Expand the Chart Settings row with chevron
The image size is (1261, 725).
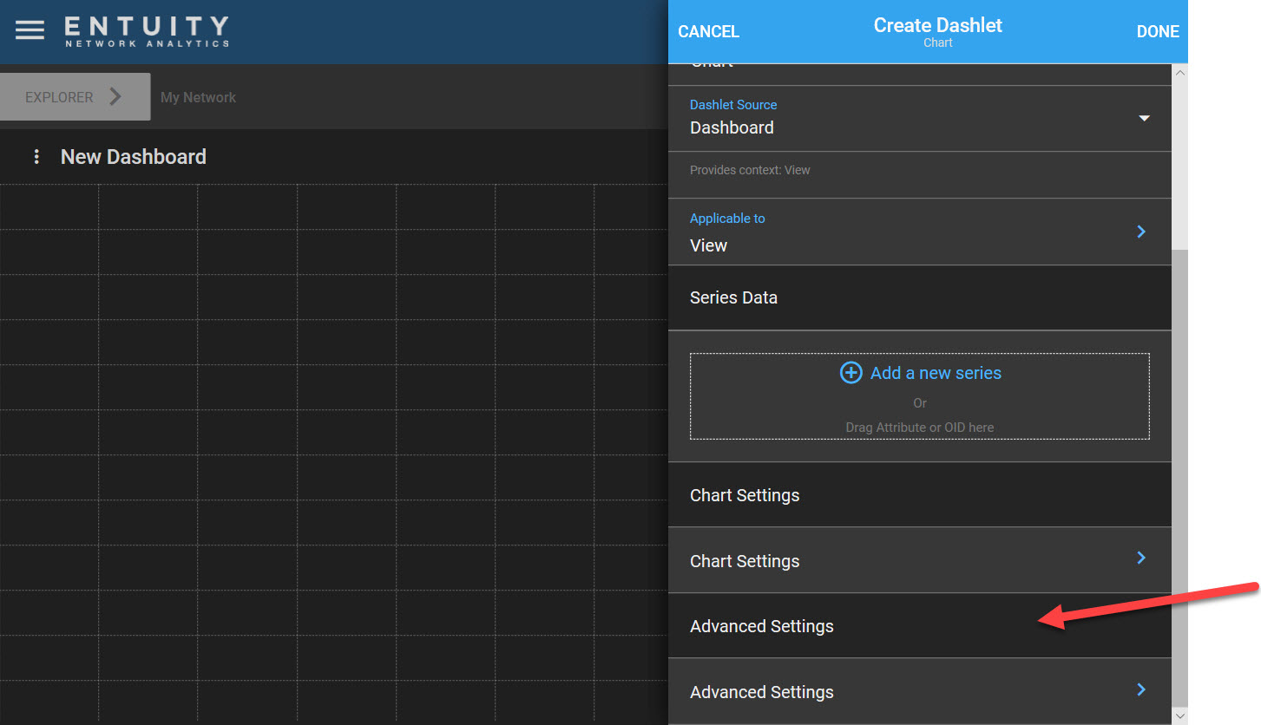[x=1141, y=558]
